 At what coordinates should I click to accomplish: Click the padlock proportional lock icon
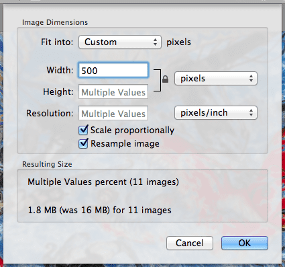(x=165, y=79)
